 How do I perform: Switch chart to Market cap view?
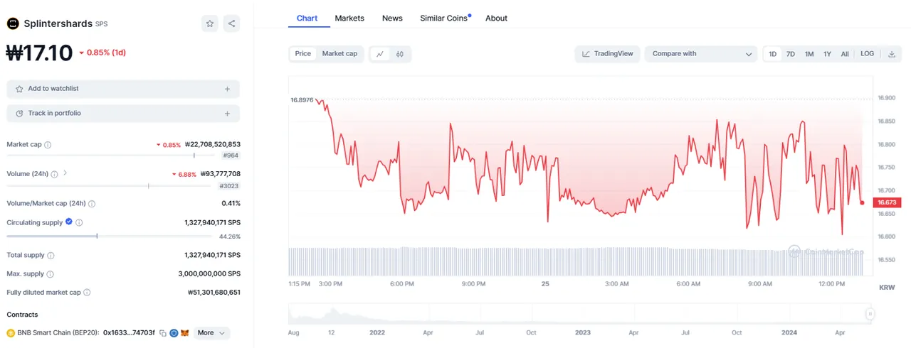[x=339, y=54]
